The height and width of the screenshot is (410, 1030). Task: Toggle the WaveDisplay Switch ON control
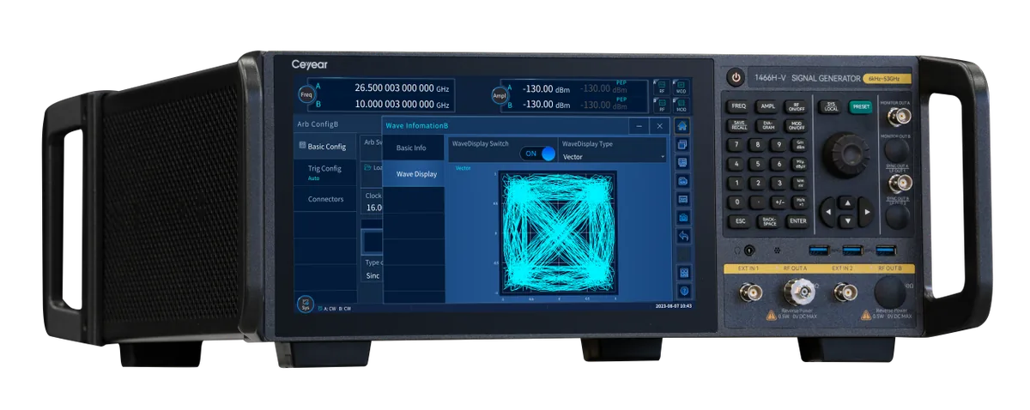click(x=538, y=154)
